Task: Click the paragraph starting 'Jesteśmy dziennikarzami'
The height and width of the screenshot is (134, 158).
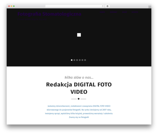Action: point(79,112)
